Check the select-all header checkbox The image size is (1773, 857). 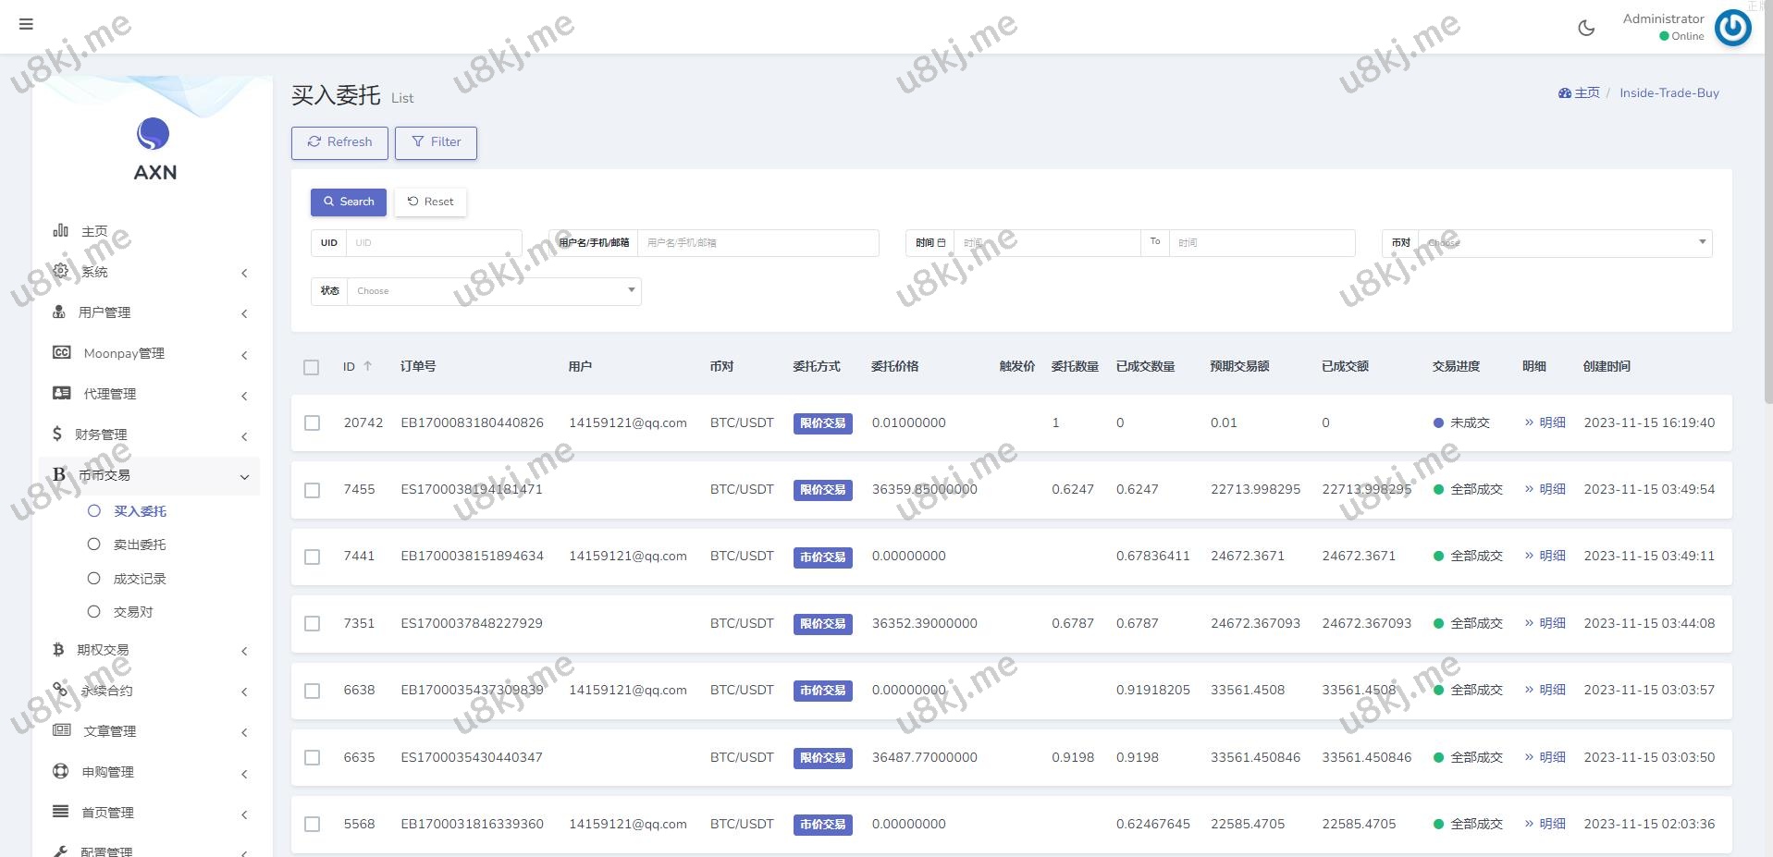(x=312, y=367)
